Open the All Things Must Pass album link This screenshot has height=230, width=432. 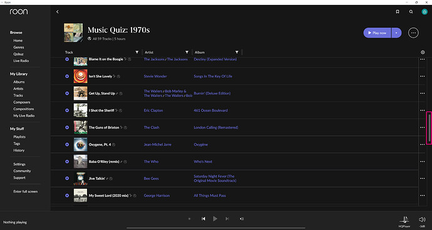click(x=210, y=196)
